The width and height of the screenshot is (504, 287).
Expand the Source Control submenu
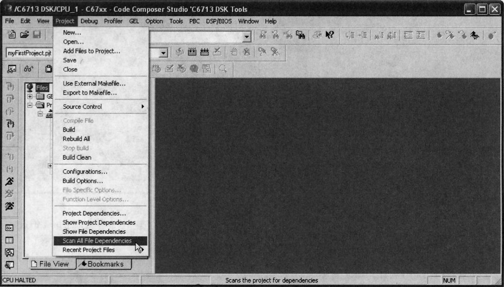click(100, 107)
